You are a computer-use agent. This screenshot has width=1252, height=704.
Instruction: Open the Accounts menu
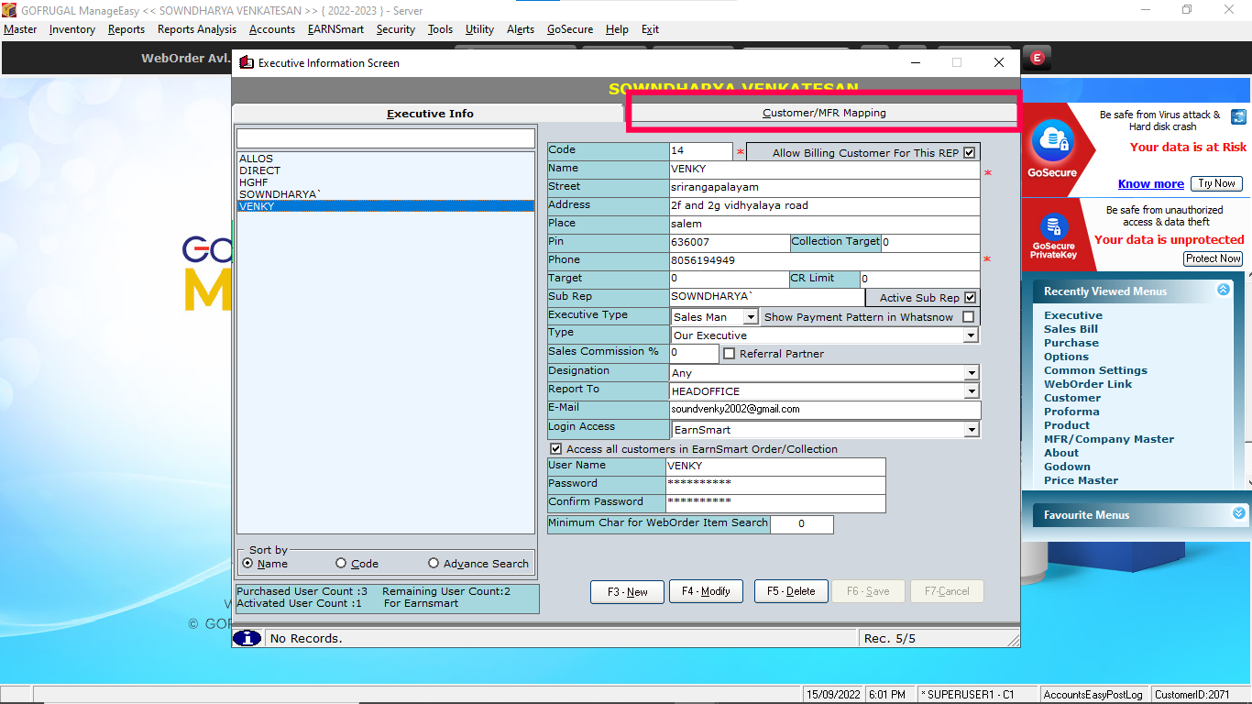pos(272,29)
